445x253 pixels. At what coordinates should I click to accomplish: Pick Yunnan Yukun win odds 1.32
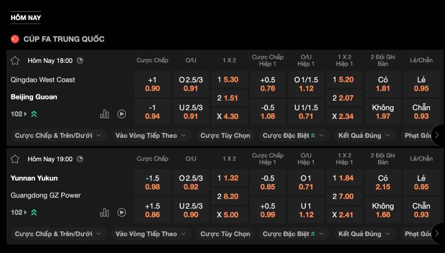(x=230, y=178)
